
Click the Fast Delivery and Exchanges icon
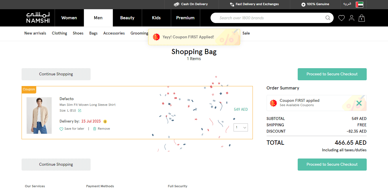[x=232, y=4]
